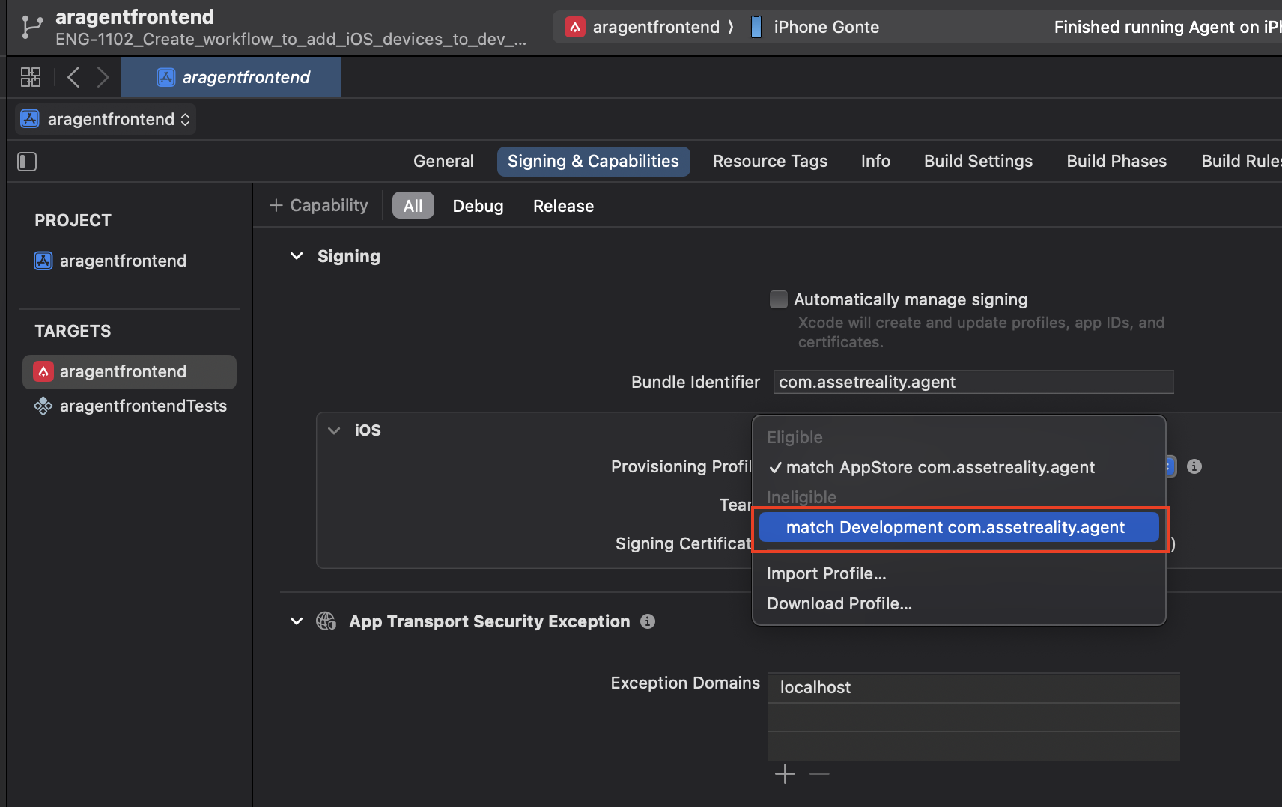Filter capabilities by Debug configuration
Viewport: 1282px width, 807px height.
coord(478,206)
